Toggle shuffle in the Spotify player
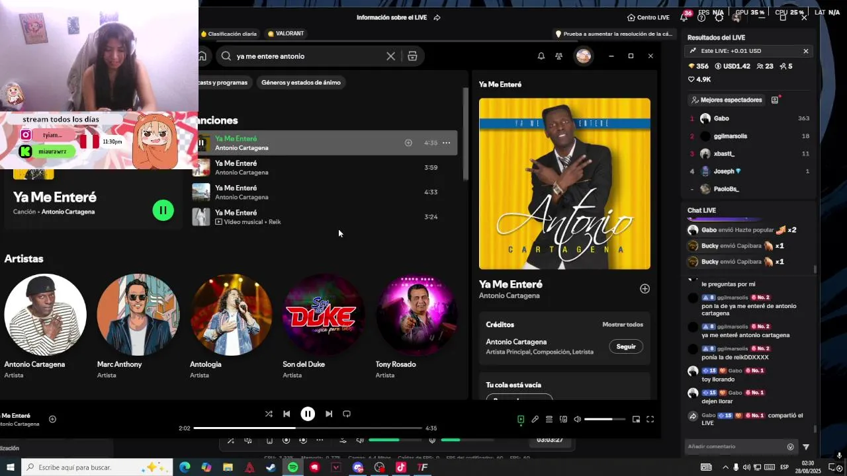Screen dimensions: 847x476 pos(269,414)
